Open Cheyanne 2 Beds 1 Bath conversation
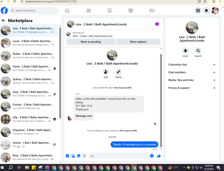 (x=29, y=132)
